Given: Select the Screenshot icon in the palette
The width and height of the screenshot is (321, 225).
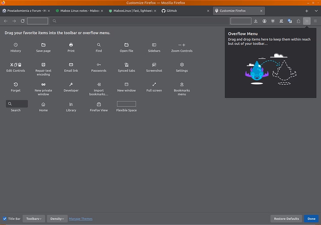Looking at the screenshot, I should point(154,65).
